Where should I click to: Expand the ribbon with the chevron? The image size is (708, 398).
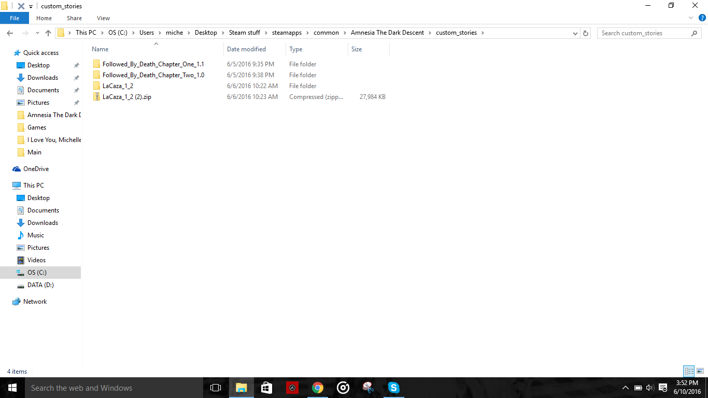coord(691,18)
